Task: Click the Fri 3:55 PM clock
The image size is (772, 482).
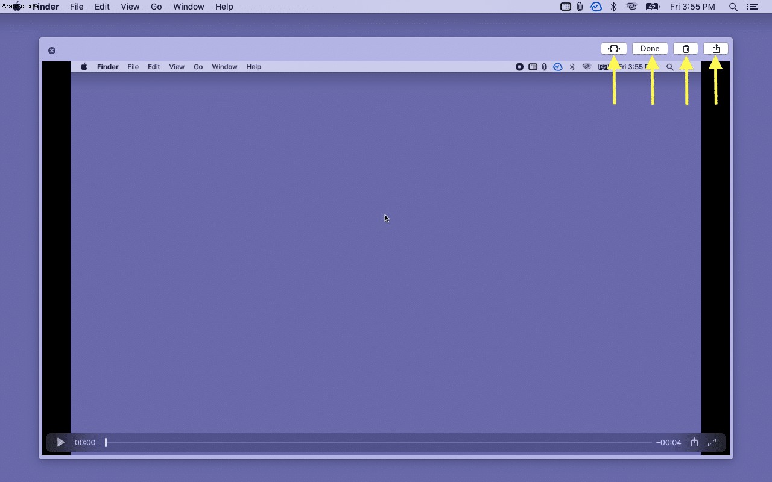Action: tap(692, 7)
